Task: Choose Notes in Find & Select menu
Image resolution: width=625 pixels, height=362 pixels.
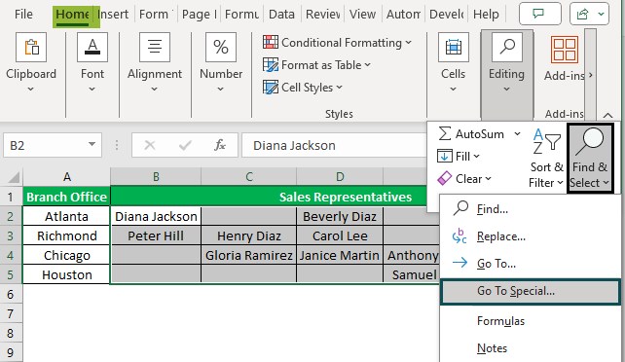Action: [492, 348]
